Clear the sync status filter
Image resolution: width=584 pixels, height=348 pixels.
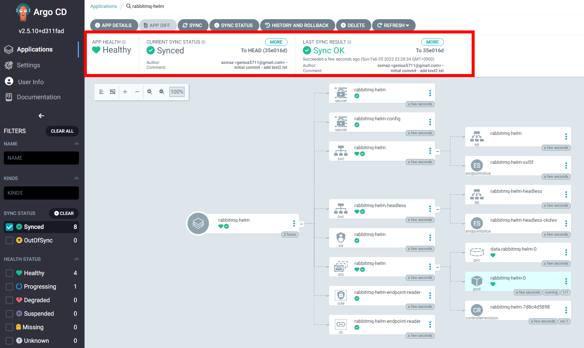click(x=64, y=213)
